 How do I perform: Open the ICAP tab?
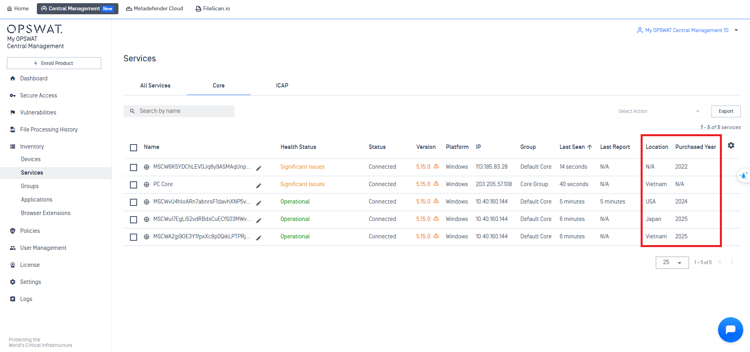click(282, 86)
